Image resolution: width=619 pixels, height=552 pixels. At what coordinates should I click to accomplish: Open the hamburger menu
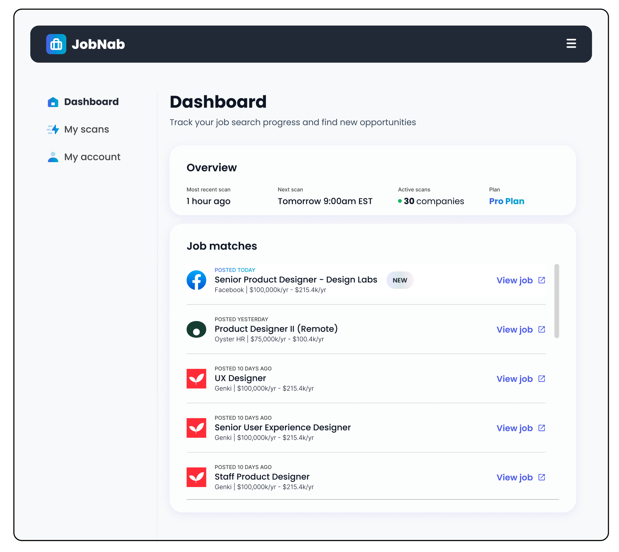[x=571, y=44]
